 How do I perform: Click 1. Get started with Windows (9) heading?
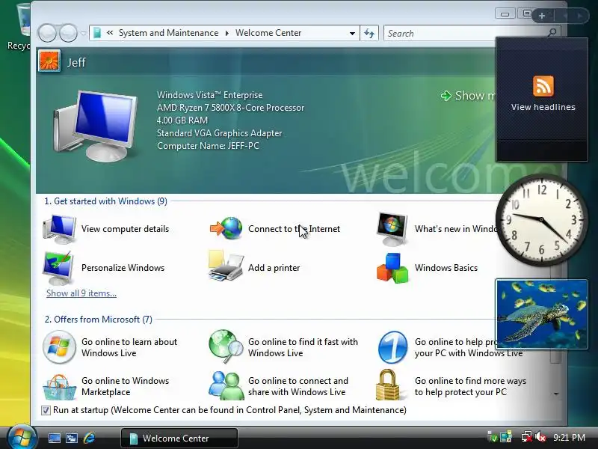pos(105,201)
